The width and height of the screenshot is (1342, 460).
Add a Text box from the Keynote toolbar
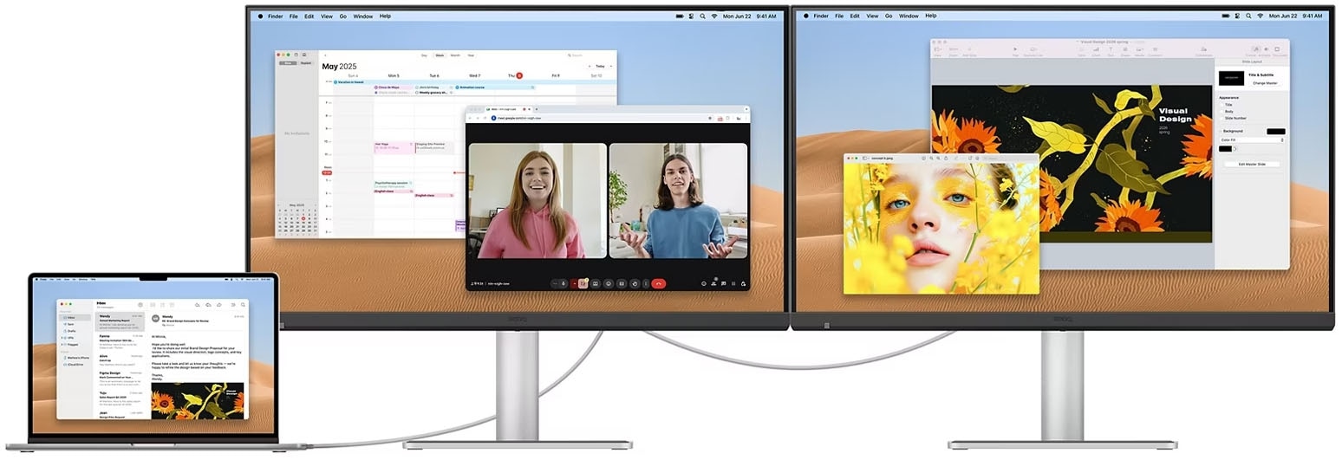pos(1111,50)
